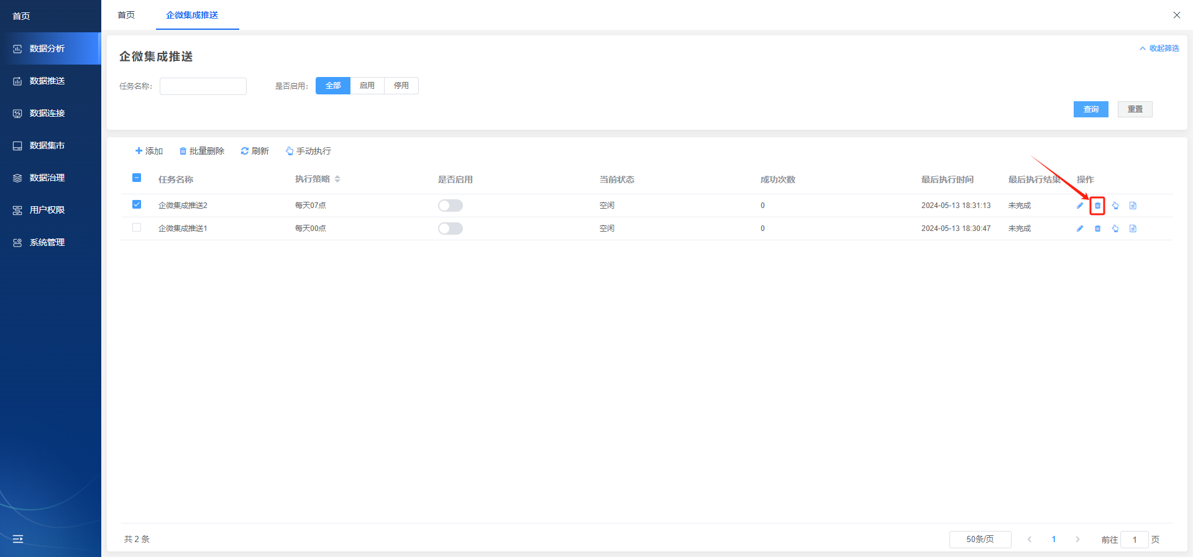Click 添加 to add a task
Viewport: 1193px width, 557px height.
(x=149, y=151)
